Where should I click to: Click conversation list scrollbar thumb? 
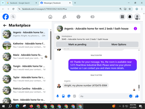[x=51, y=46]
